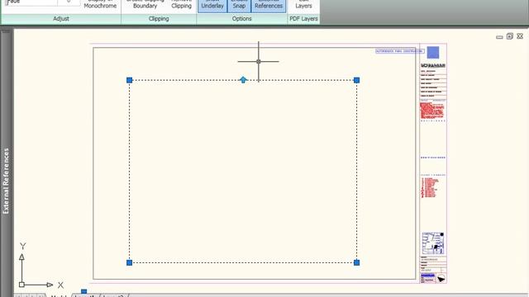Image resolution: width=529 pixels, height=297 pixels.
Task: Select the bottom-right clipping grip
Action: click(356, 262)
